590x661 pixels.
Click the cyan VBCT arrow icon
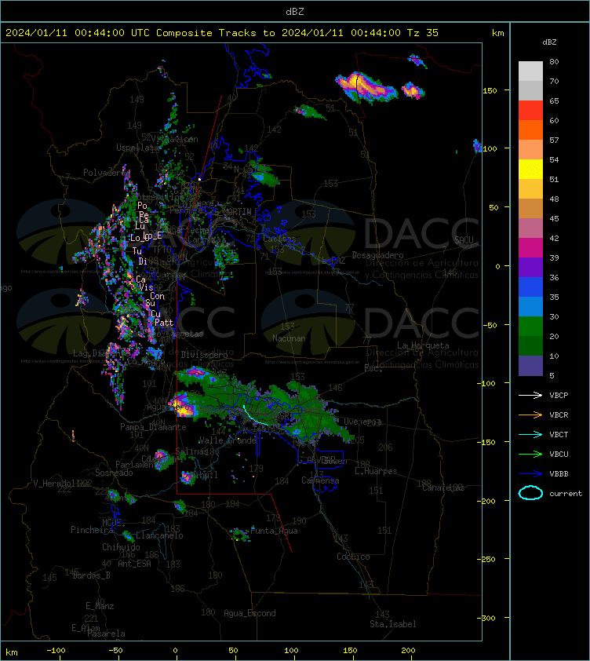tap(530, 434)
